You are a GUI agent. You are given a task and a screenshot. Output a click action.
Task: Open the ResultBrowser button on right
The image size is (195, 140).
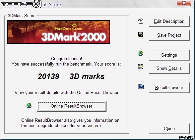(x=169, y=88)
